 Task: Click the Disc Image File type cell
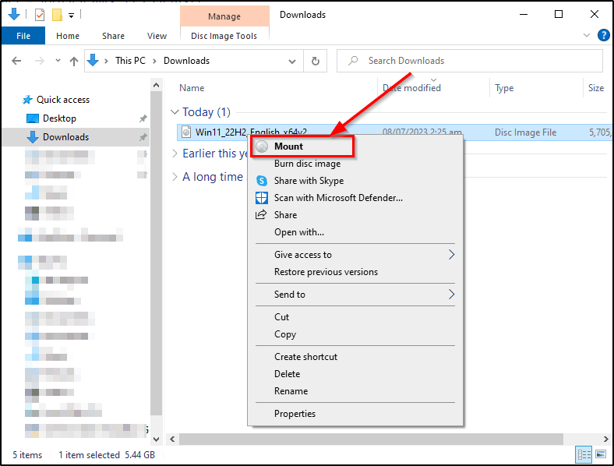(x=525, y=132)
